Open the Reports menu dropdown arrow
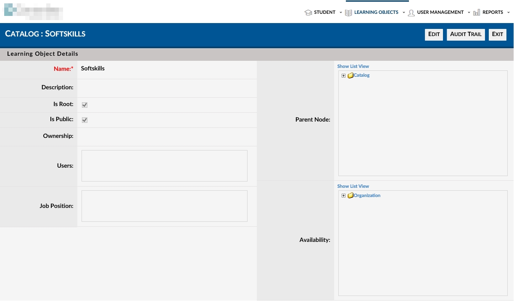Screen dimensions: 514x301 [x=509, y=13]
